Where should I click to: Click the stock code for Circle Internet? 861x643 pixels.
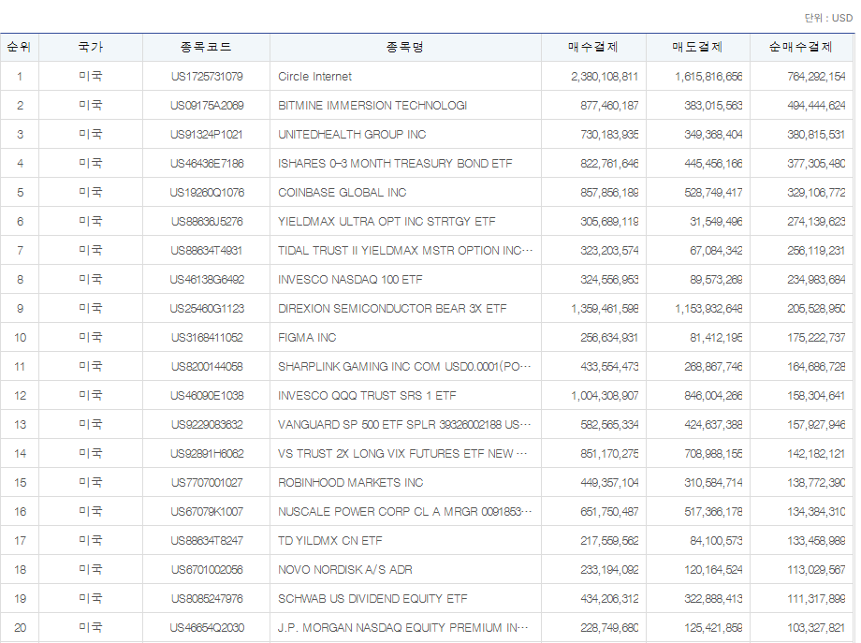pyautogui.click(x=207, y=77)
